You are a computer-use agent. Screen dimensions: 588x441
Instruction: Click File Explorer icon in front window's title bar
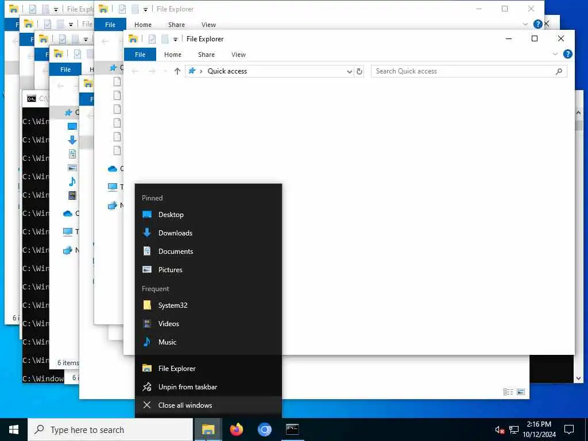point(133,38)
